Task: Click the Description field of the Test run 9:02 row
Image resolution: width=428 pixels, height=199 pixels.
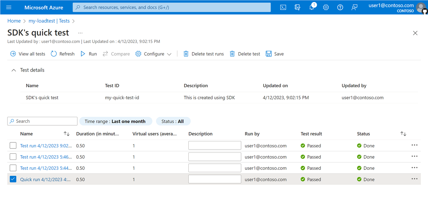Action: (x=215, y=145)
